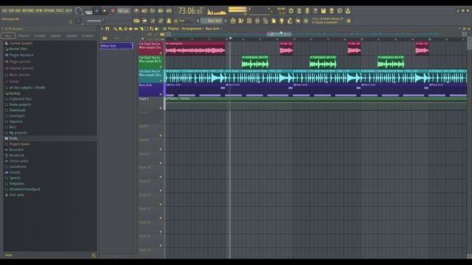Screen dimensions: 472x265
Task: Toggle the countdown before recording icon
Action: (x=153, y=10)
